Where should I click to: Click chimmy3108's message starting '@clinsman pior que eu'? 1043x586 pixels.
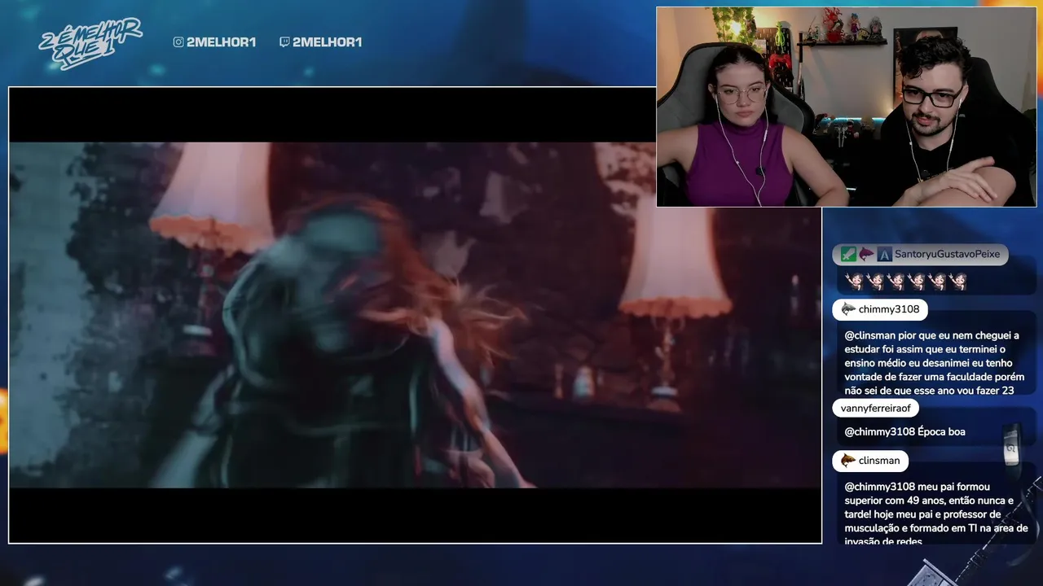coord(934,363)
